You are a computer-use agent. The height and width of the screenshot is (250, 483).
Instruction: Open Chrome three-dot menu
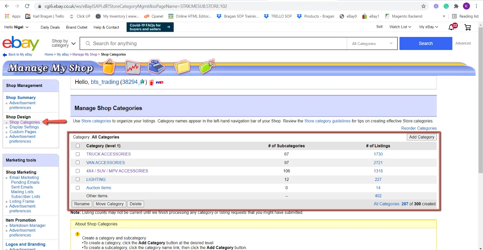[x=476, y=6]
